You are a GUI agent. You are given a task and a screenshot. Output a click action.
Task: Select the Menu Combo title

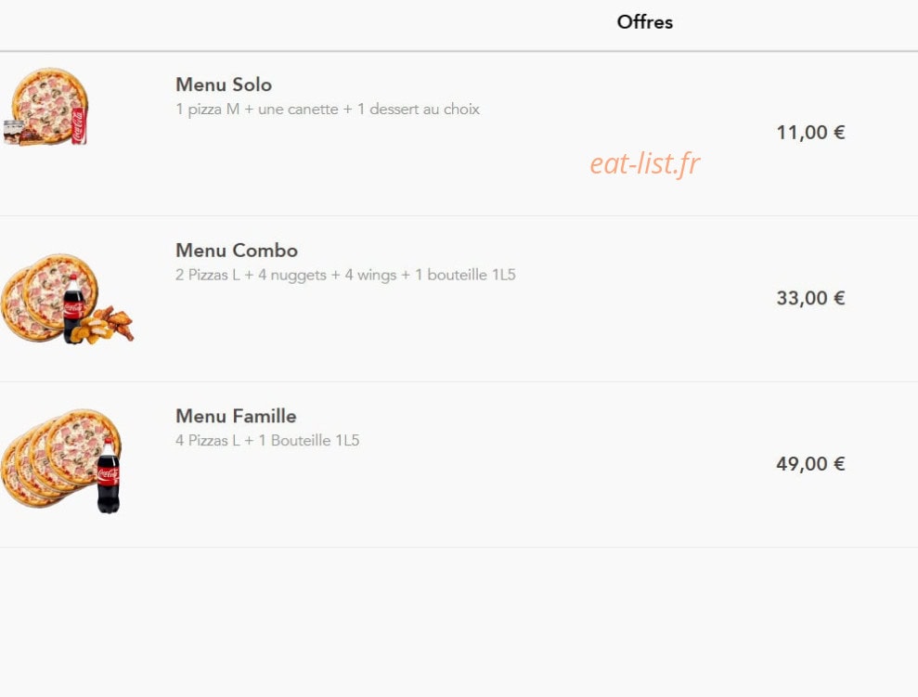pos(237,251)
